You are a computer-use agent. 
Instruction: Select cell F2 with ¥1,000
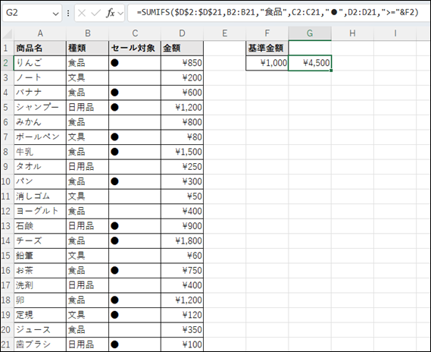click(267, 63)
